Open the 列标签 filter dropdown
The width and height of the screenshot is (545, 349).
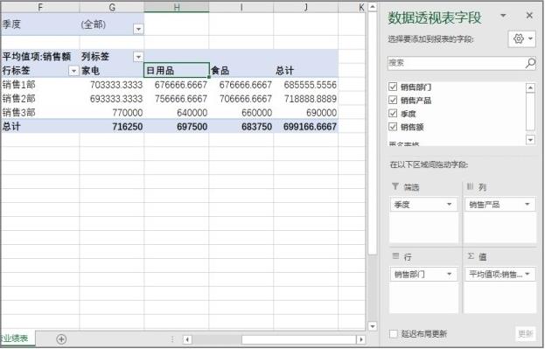(x=138, y=57)
